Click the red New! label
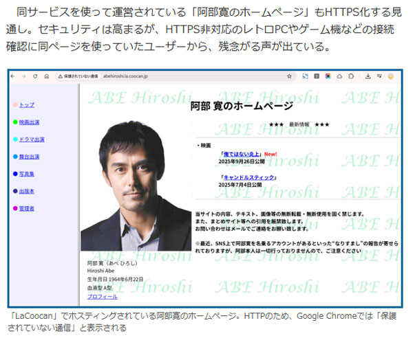Image resolution: width=413 pixels, height=338 pixels. click(271, 155)
